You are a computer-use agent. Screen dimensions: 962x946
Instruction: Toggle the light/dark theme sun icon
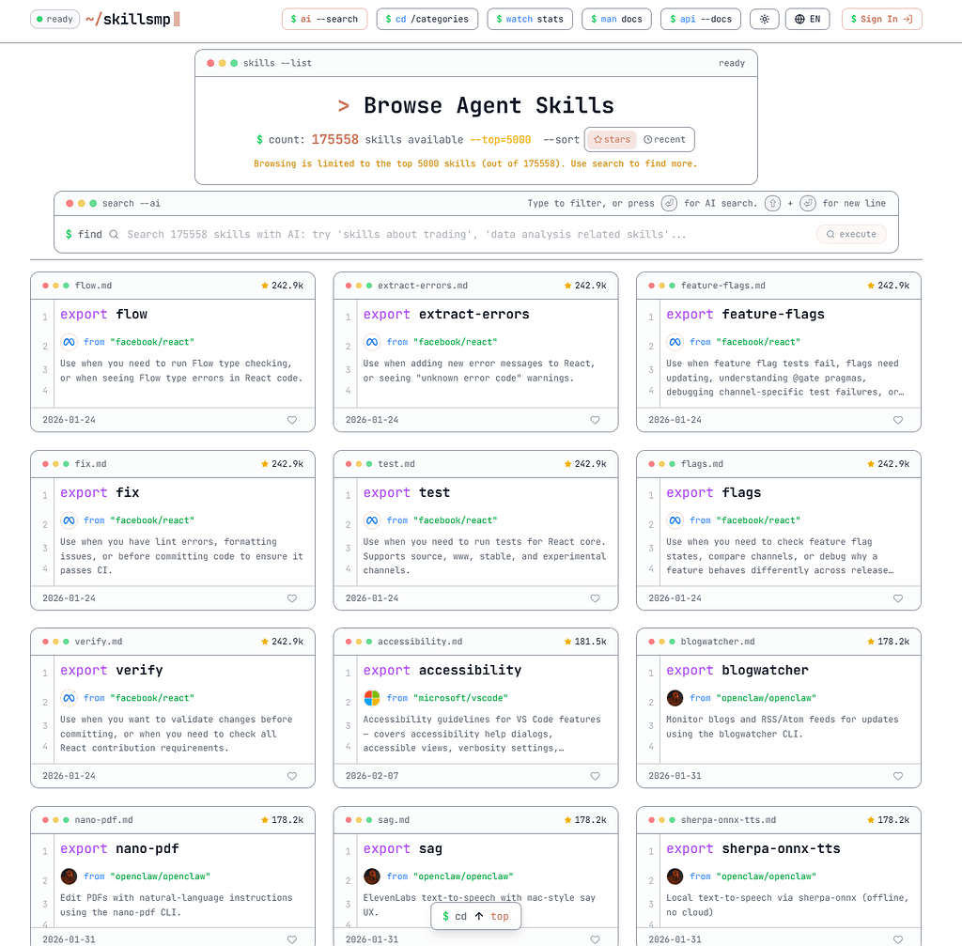(765, 19)
